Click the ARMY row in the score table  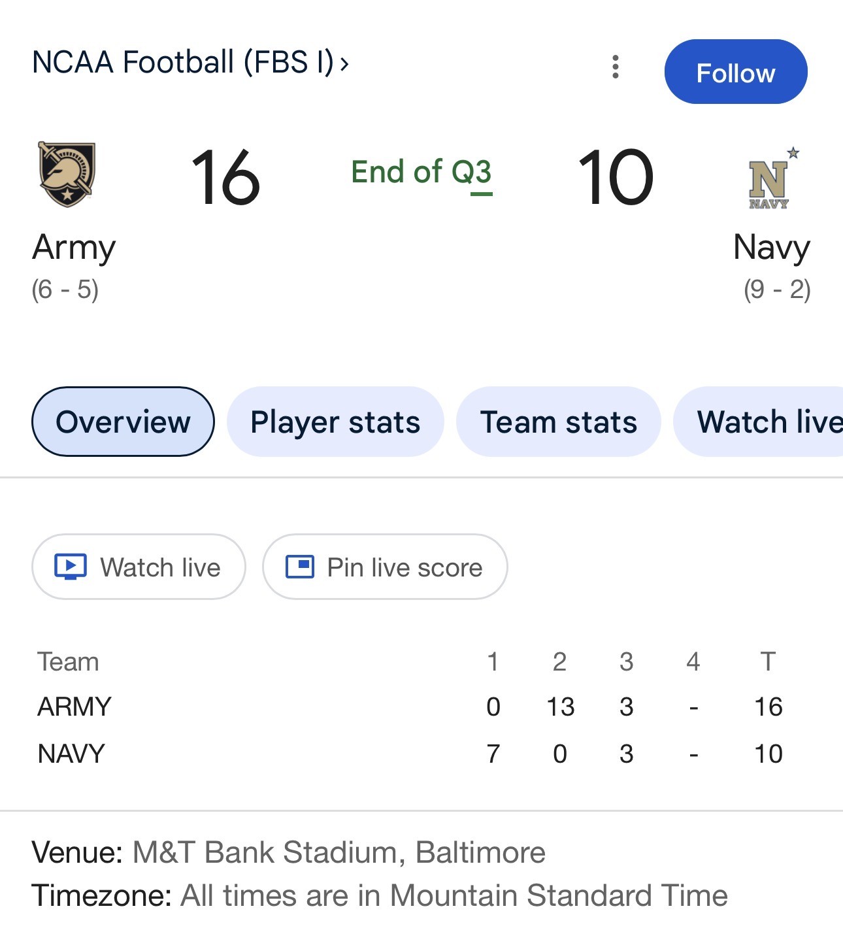74,707
